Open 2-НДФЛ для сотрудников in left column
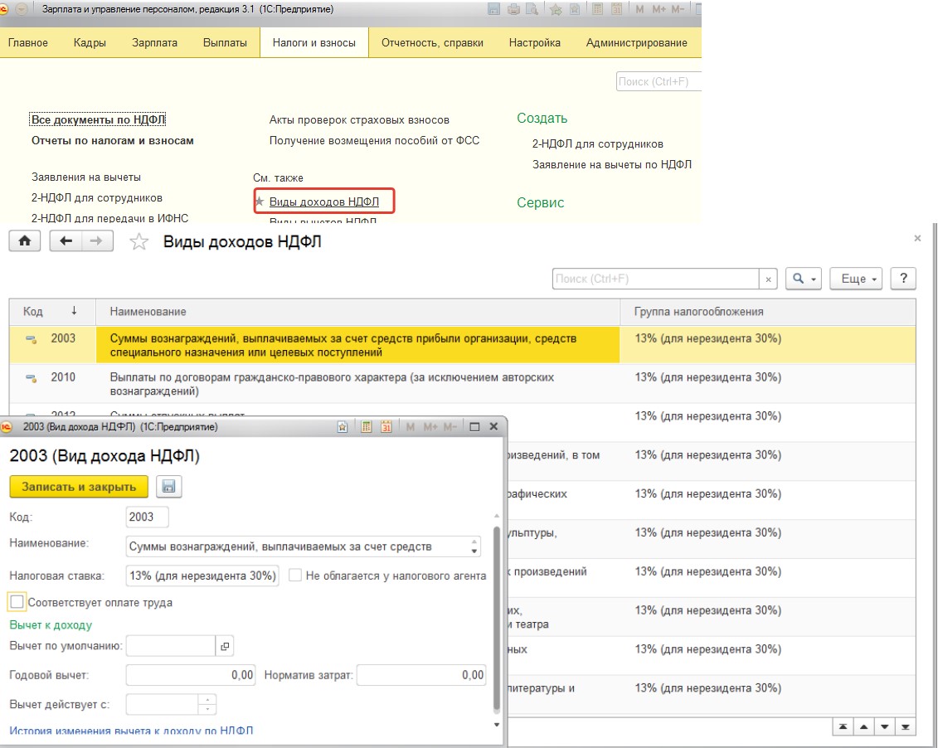This screenshot has height=748, width=938. tap(97, 198)
